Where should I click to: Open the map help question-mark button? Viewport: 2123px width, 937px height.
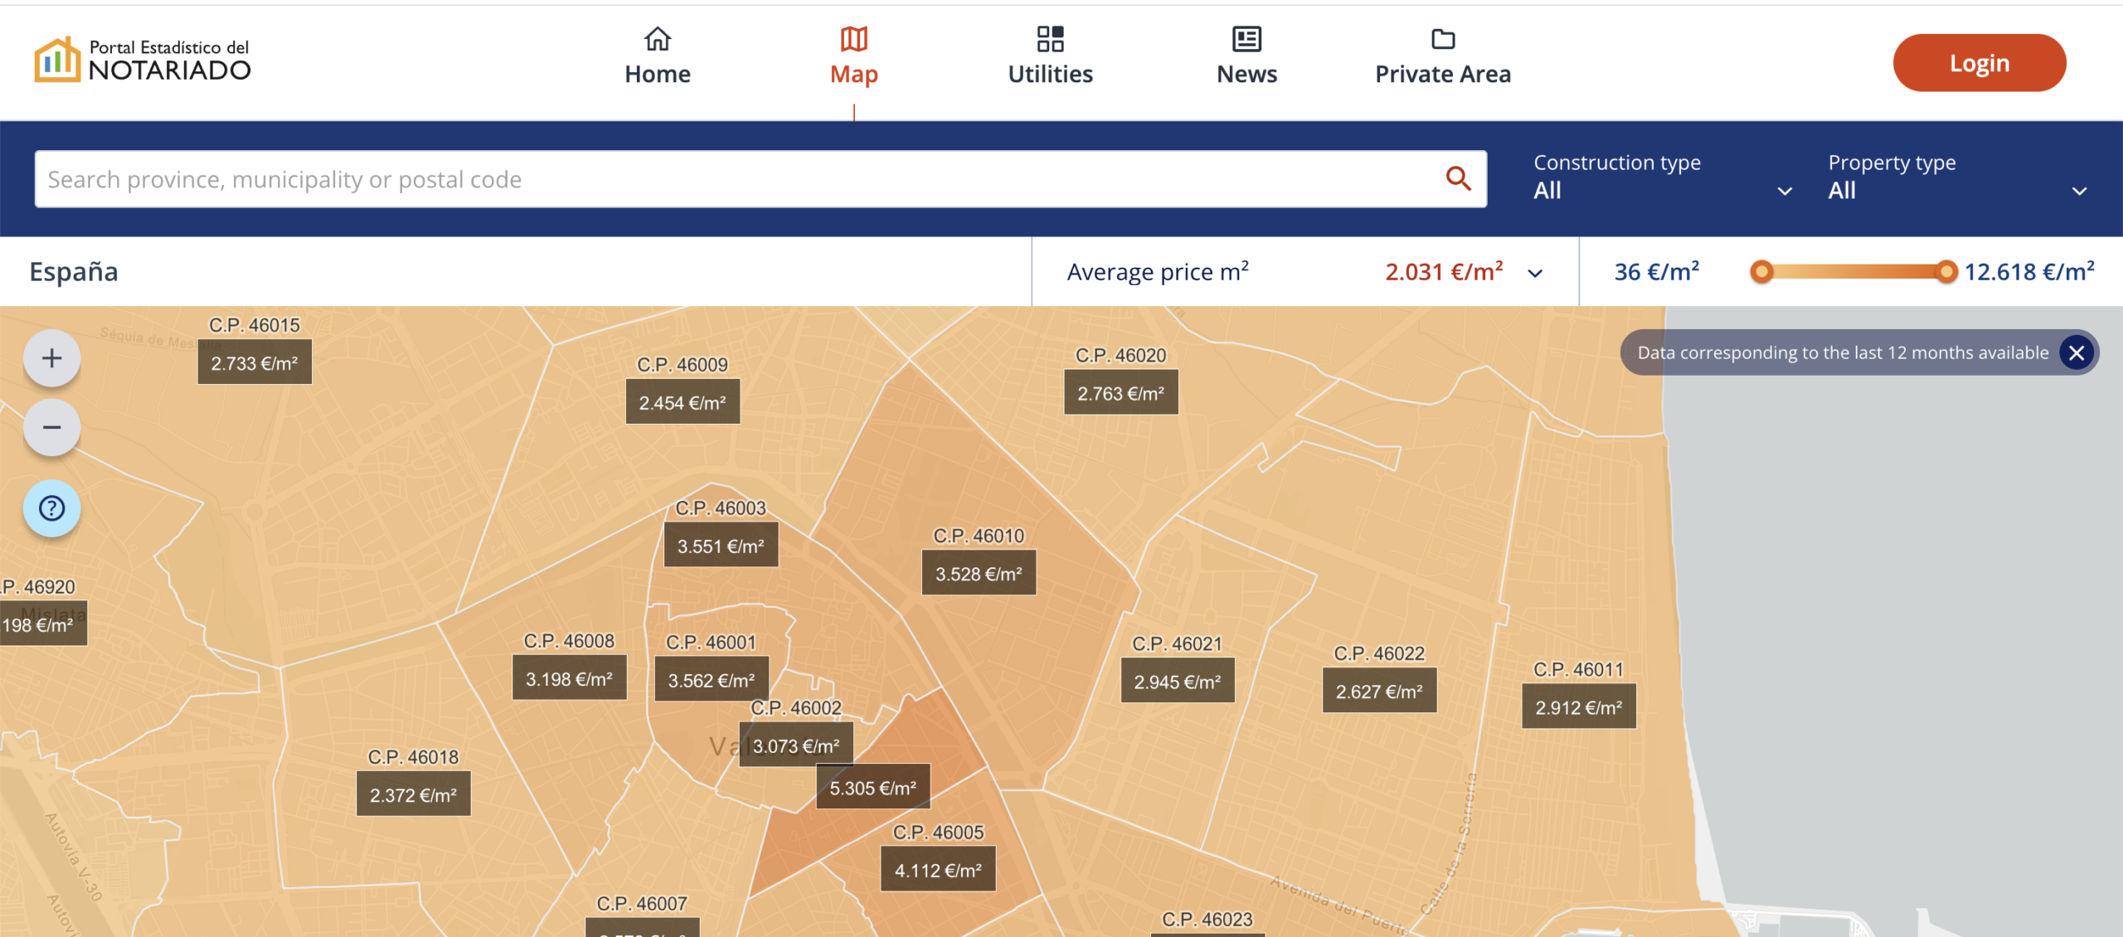[52, 508]
